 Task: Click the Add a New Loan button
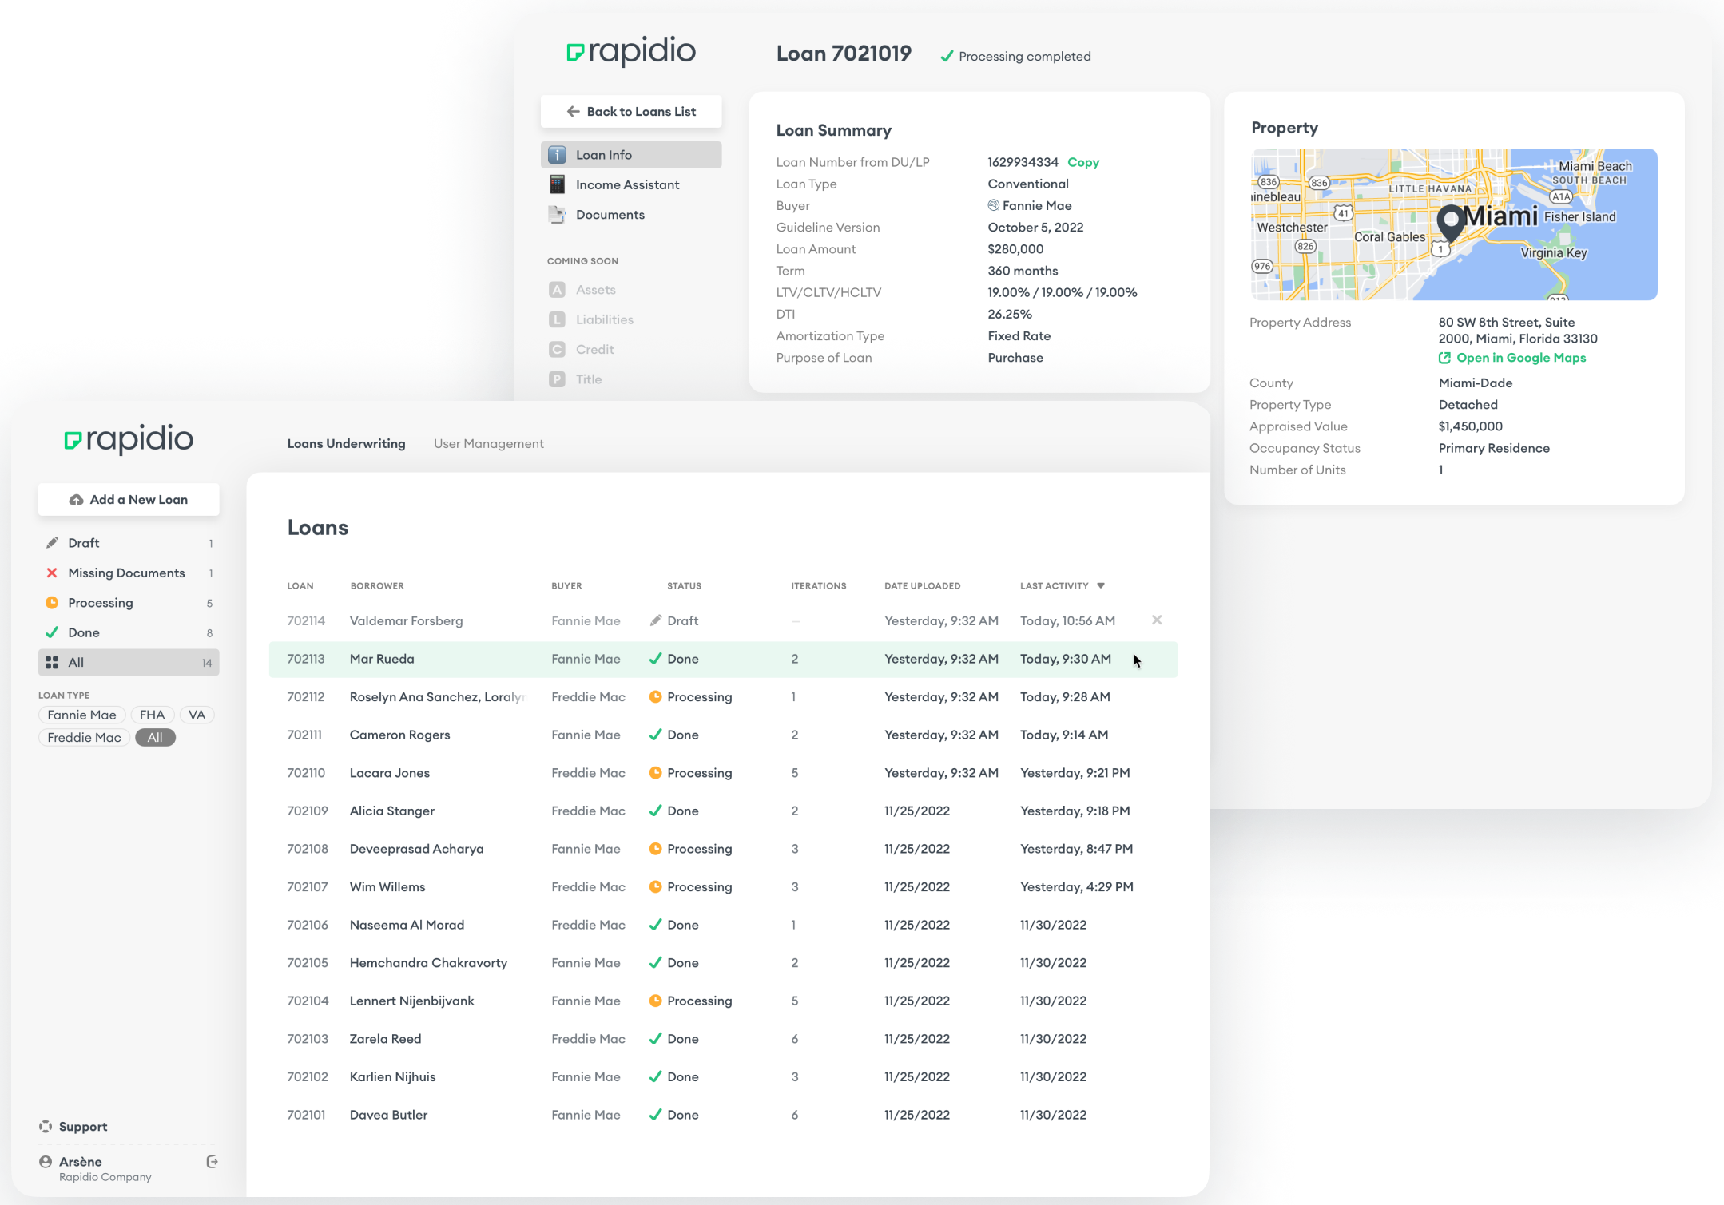coord(129,500)
